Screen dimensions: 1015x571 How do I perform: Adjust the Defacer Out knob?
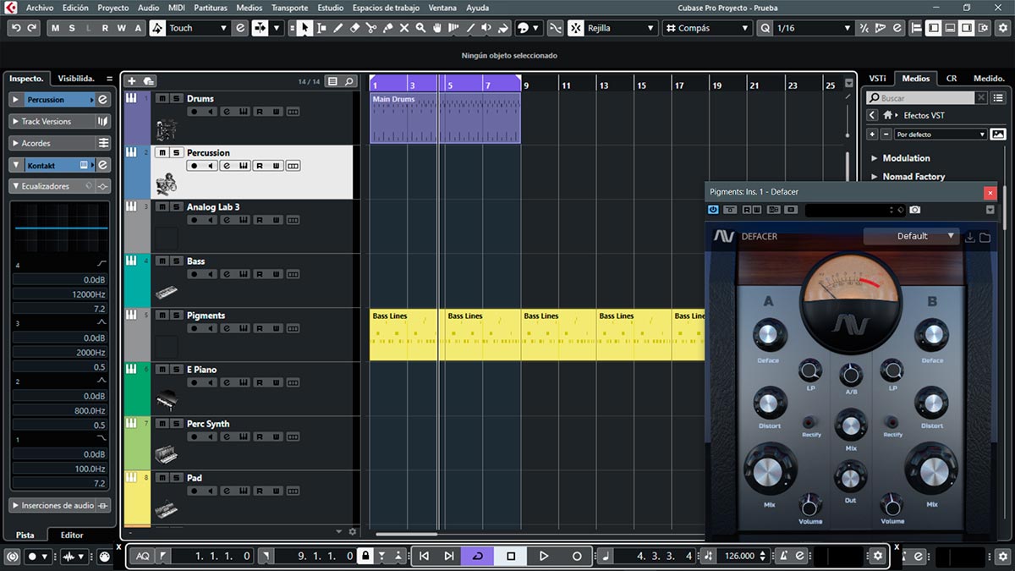[851, 478]
